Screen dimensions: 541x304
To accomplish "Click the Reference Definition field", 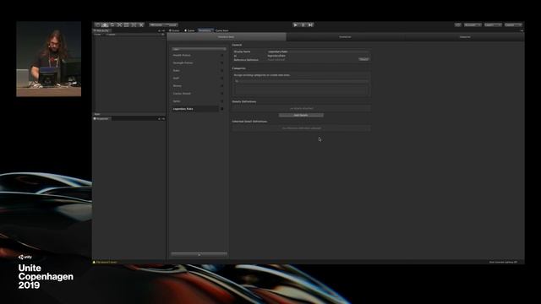I will tap(312, 60).
